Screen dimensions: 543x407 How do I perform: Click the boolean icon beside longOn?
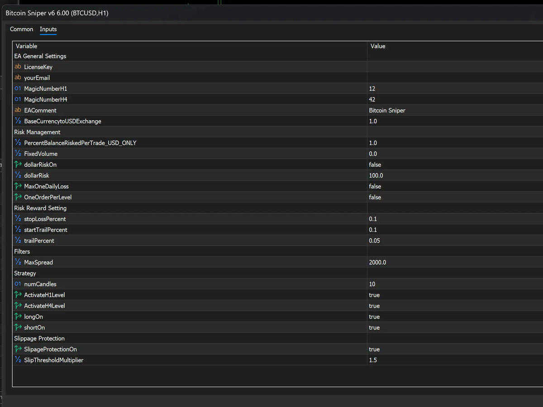tap(18, 317)
